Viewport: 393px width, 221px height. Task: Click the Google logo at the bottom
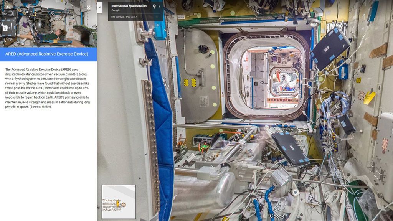tap(277, 216)
